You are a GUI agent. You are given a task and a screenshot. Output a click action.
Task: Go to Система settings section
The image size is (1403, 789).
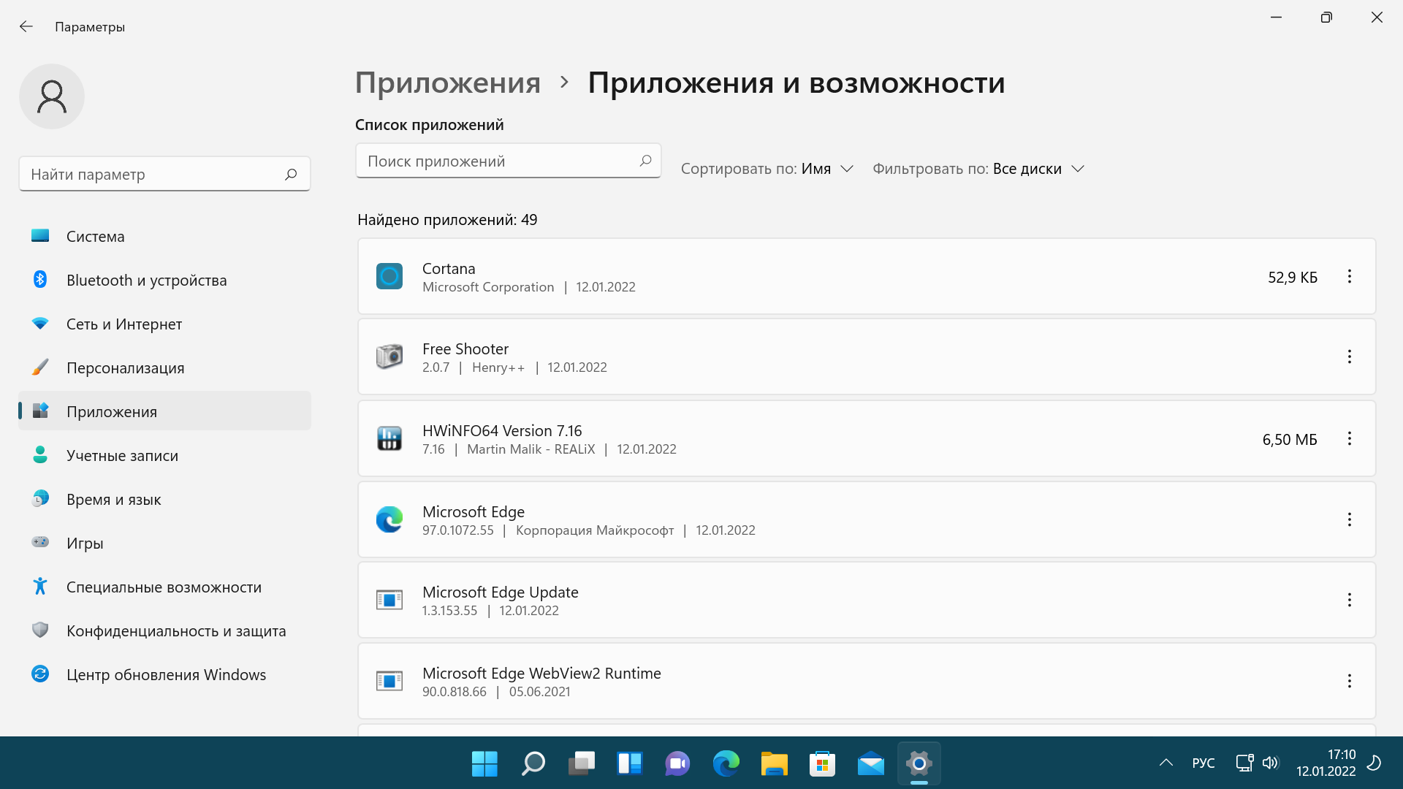click(x=95, y=237)
